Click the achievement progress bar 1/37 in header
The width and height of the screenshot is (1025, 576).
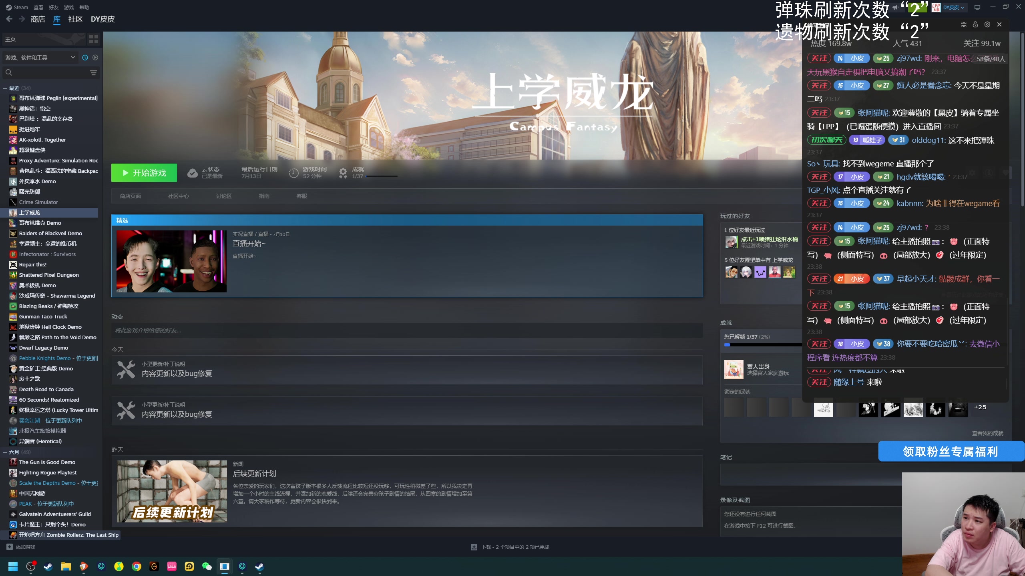click(x=382, y=176)
